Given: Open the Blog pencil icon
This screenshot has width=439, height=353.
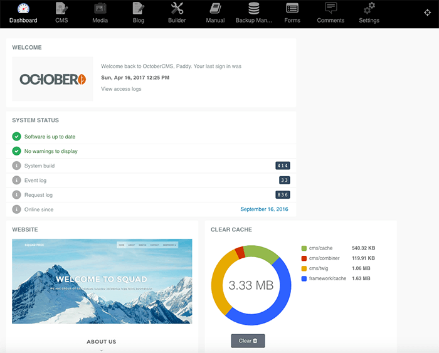Looking at the screenshot, I should pos(139,8).
